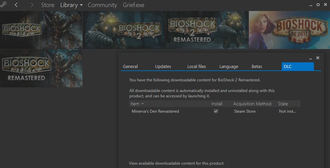Select the DLC tab
This screenshot has width=330, height=168.
[298, 66]
